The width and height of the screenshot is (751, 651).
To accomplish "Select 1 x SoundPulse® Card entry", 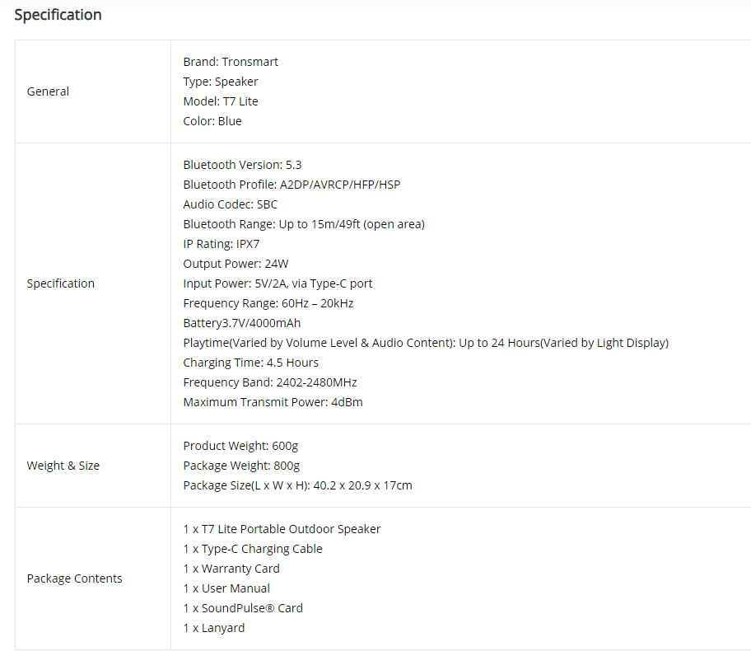I will [x=243, y=608].
